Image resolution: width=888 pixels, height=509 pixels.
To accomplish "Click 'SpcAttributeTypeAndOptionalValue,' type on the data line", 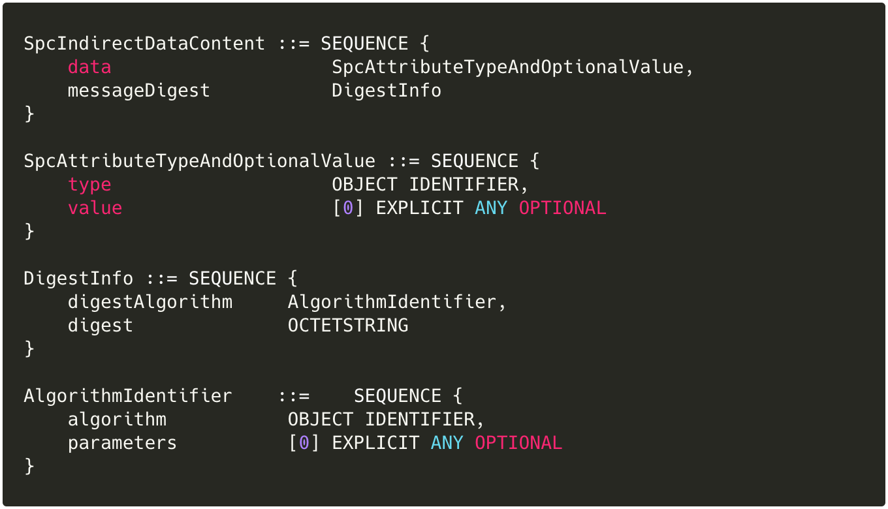I will 513,67.
